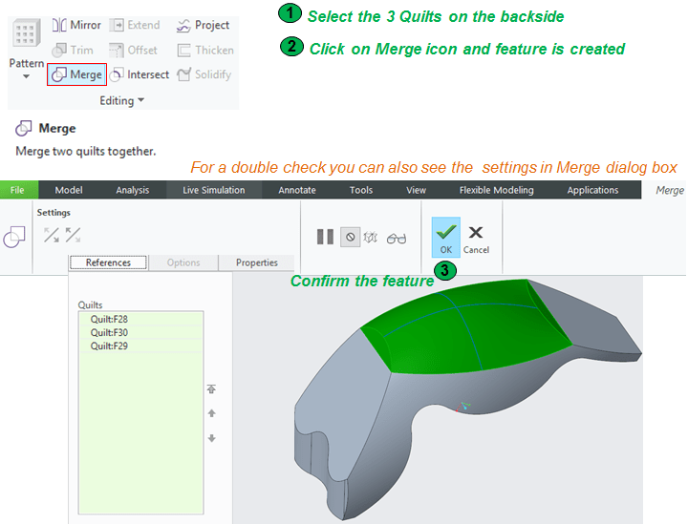688x524 pixels.
Task: Move selected quilt down one position
Action: coord(211,438)
